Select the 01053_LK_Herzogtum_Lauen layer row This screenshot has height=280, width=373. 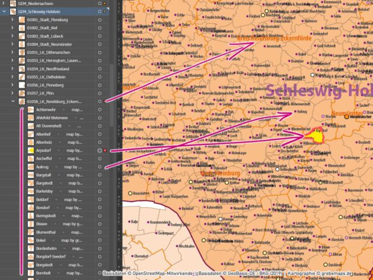point(55,60)
